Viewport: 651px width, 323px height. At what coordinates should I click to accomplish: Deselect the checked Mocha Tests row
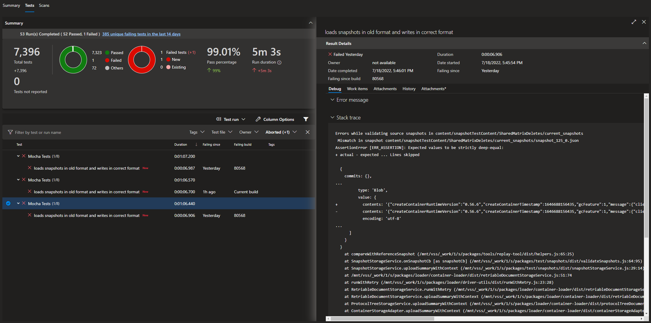(x=8, y=203)
